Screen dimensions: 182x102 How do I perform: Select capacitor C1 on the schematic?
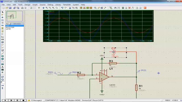point(113,52)
